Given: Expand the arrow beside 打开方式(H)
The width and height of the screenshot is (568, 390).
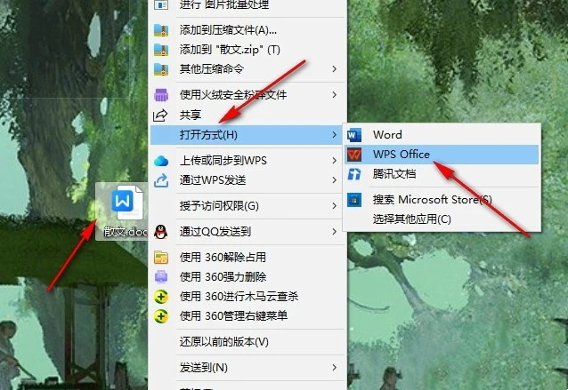Looking at the screenshot, I should (335, 135).
